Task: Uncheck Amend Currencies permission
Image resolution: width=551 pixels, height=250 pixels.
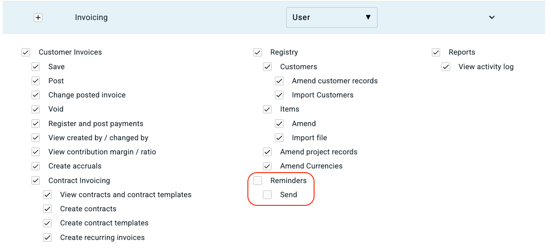Action: pyautogui.click(x=268, y=166)
